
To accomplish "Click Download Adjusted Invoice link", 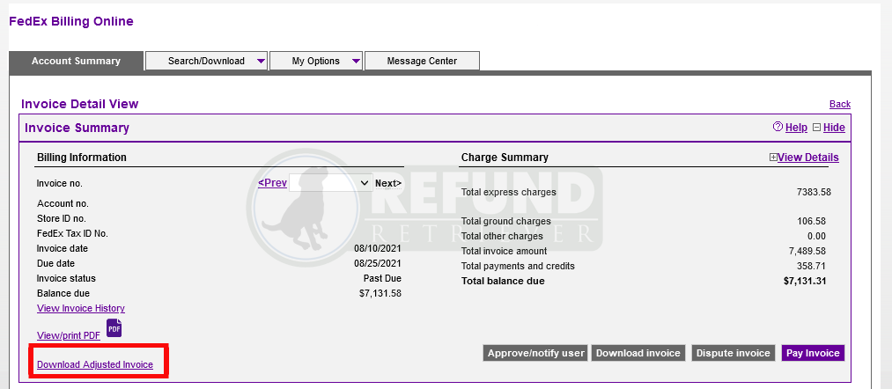I will (95, 364).
